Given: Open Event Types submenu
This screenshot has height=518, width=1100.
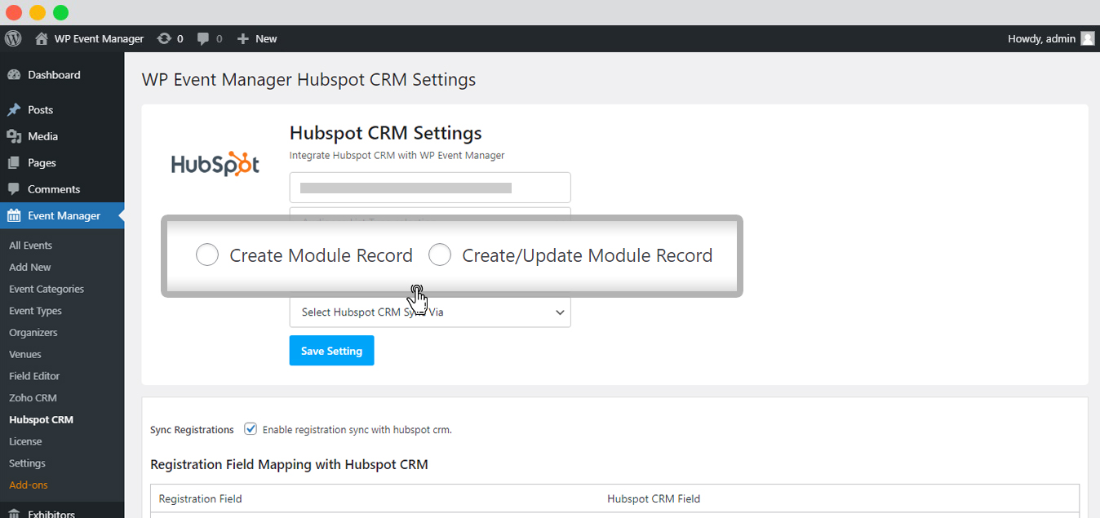Looking at the screenshot, I should (x=35, y=312).
